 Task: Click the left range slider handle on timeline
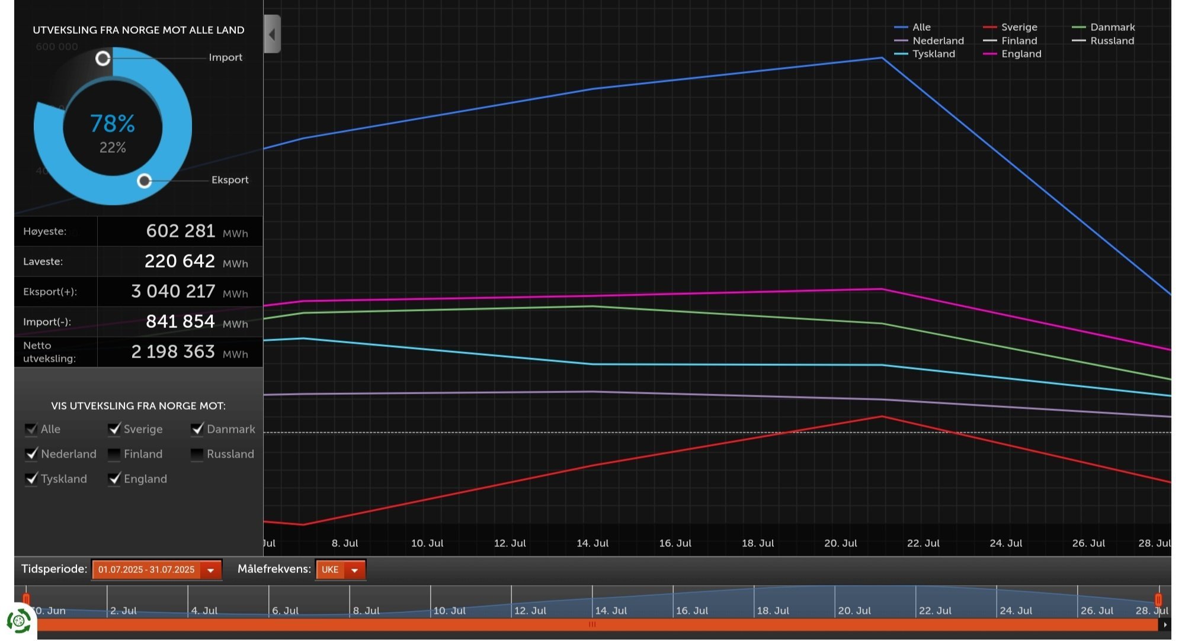pos(26,599)
